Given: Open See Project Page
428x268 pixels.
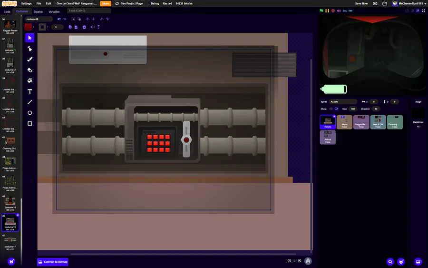Looking at the screenshot, I should (x=129, y=3).
